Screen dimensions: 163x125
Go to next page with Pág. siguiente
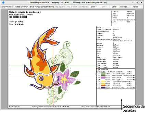60,7
